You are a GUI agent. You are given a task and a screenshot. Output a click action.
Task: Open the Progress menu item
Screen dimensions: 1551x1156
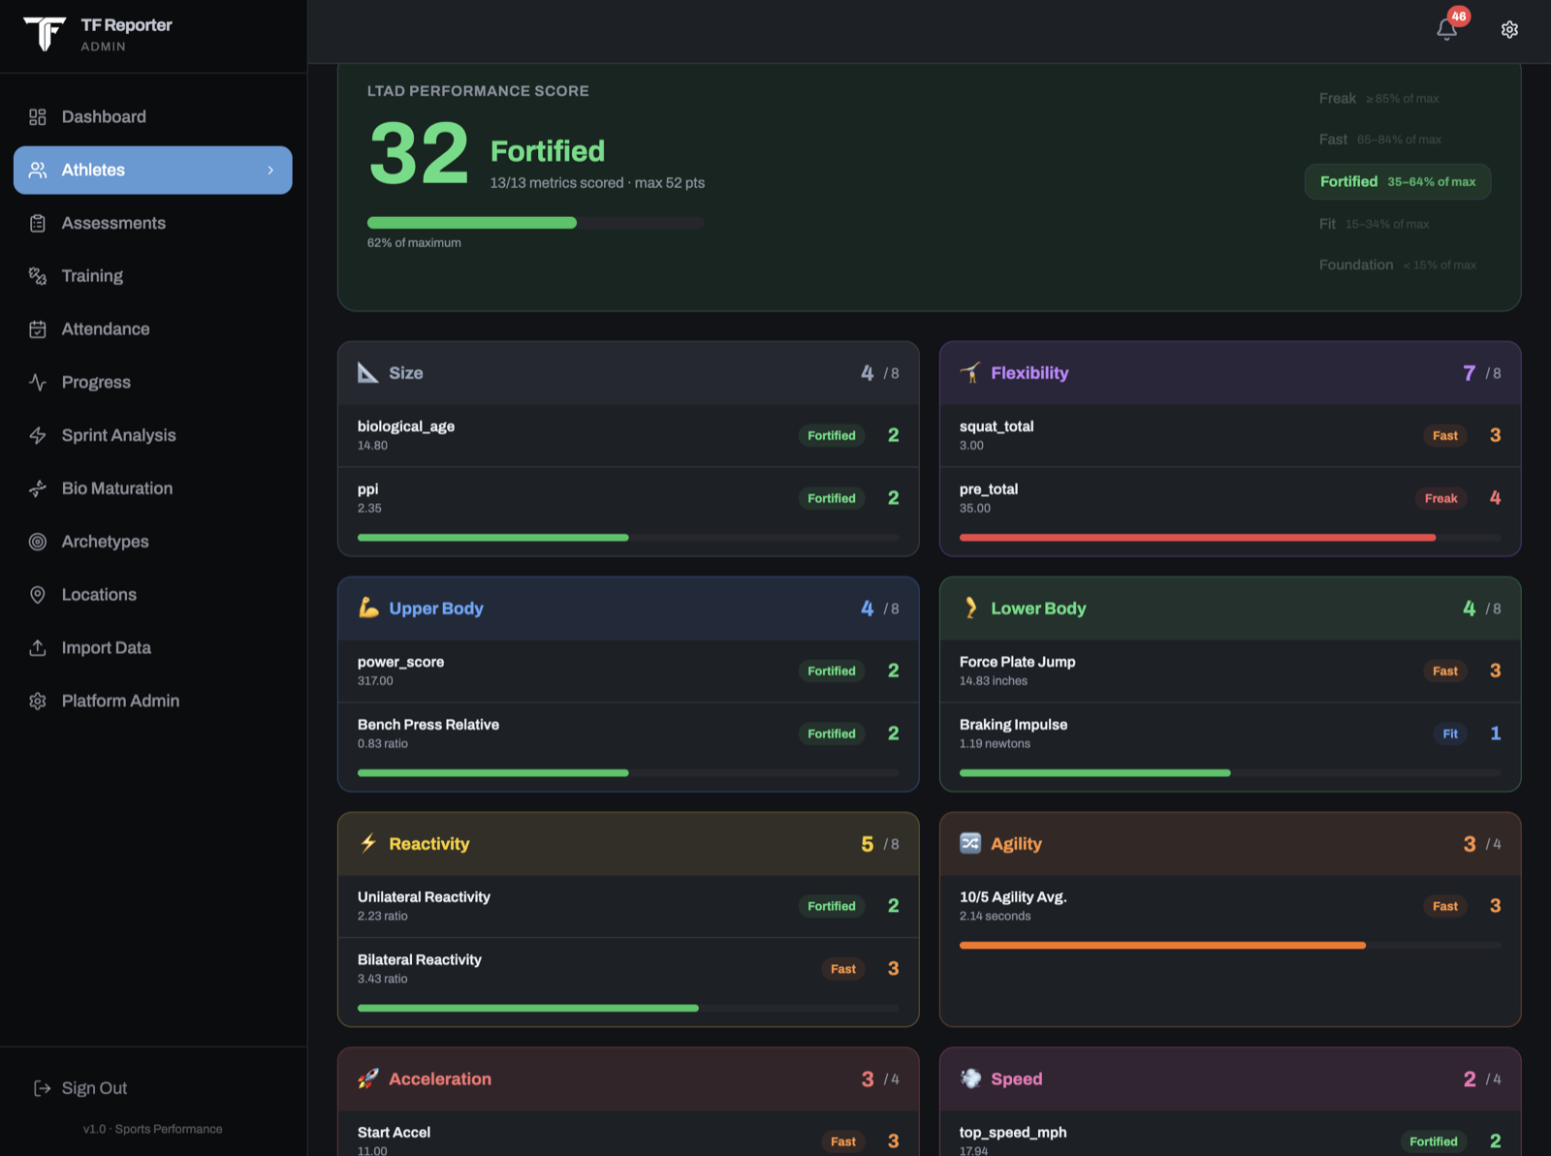point(153,383)
